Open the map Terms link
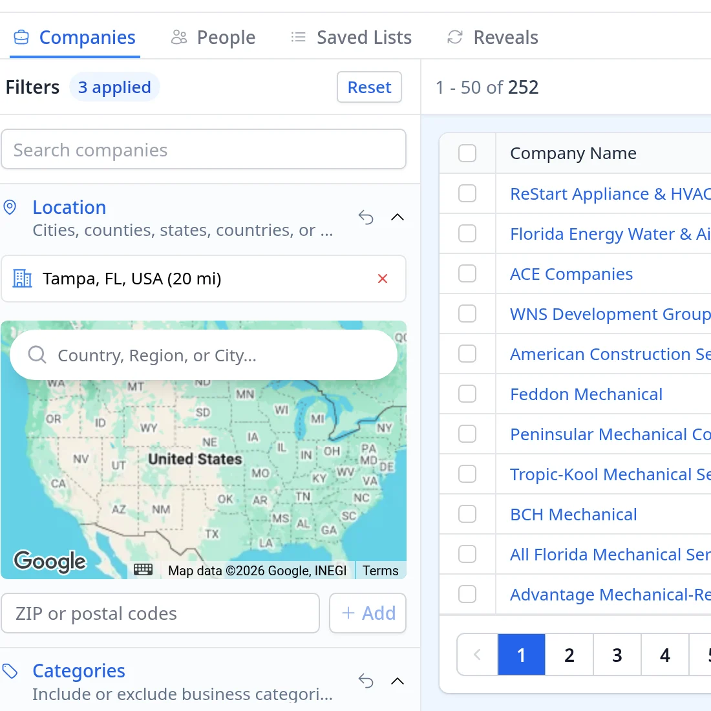This screenshot has height=711, width=711. [381, 571]
